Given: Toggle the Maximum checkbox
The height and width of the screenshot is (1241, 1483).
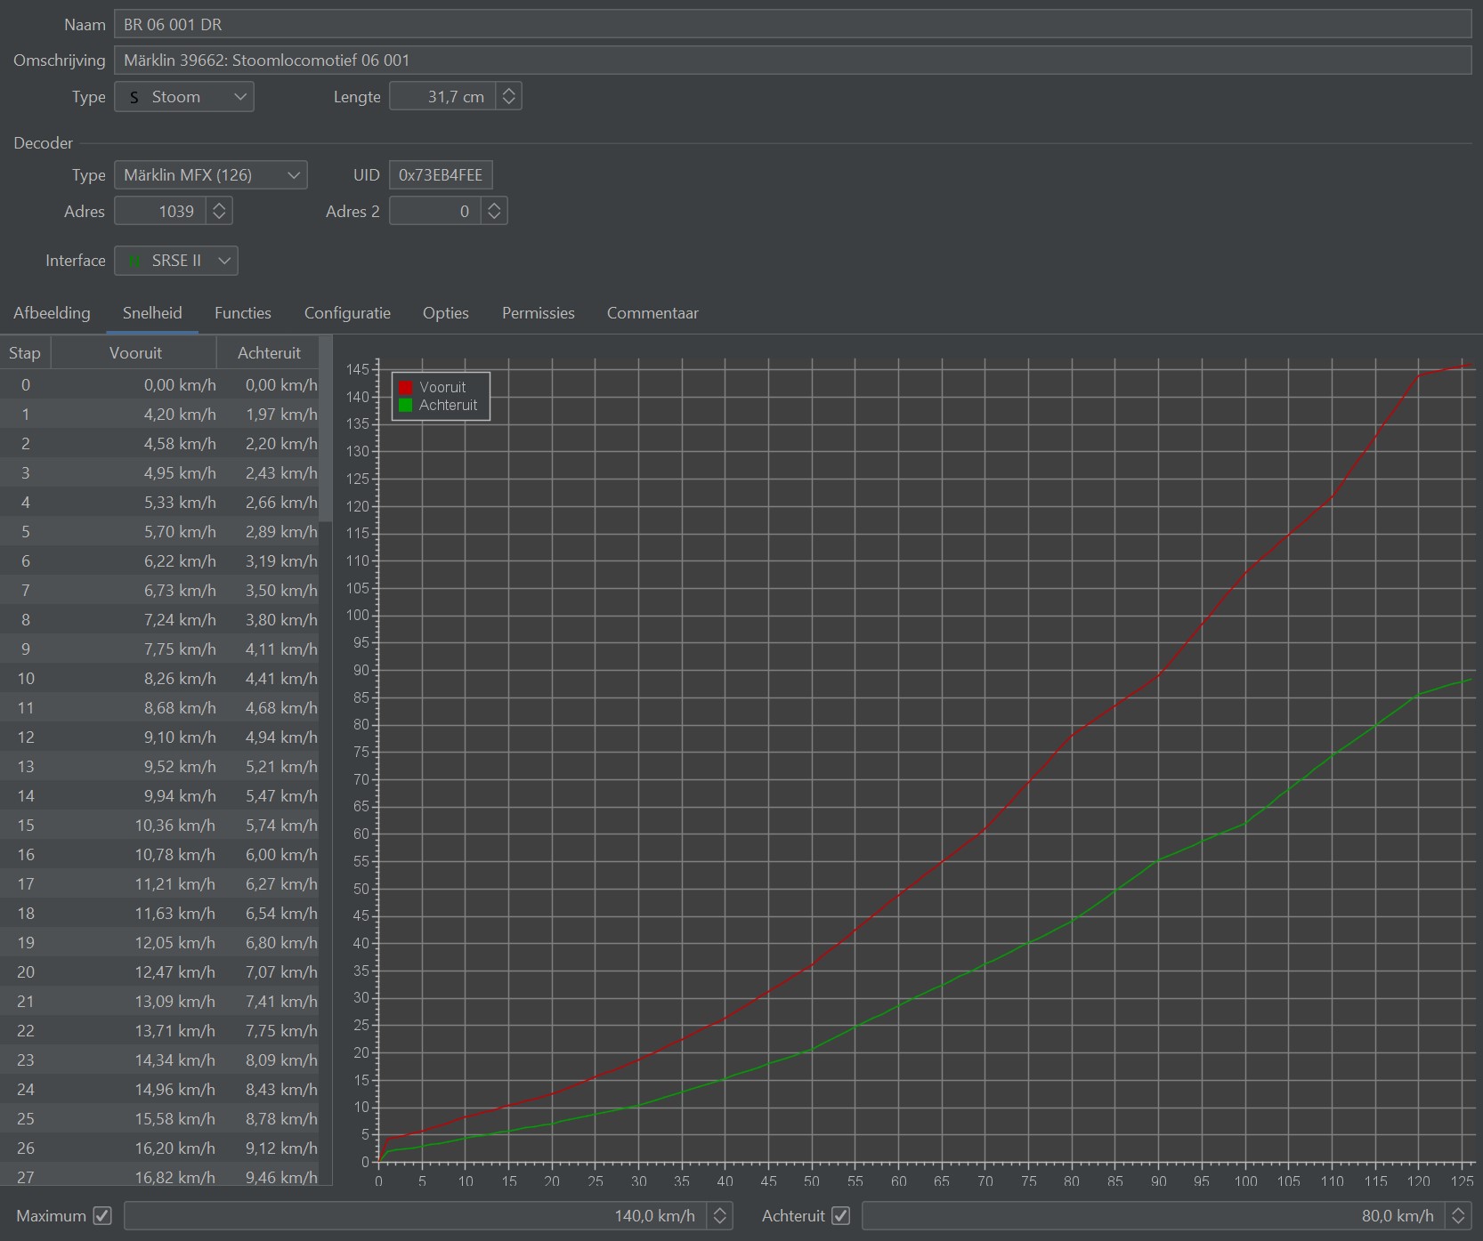Looking at the screenshot, I should [102, 1215].
